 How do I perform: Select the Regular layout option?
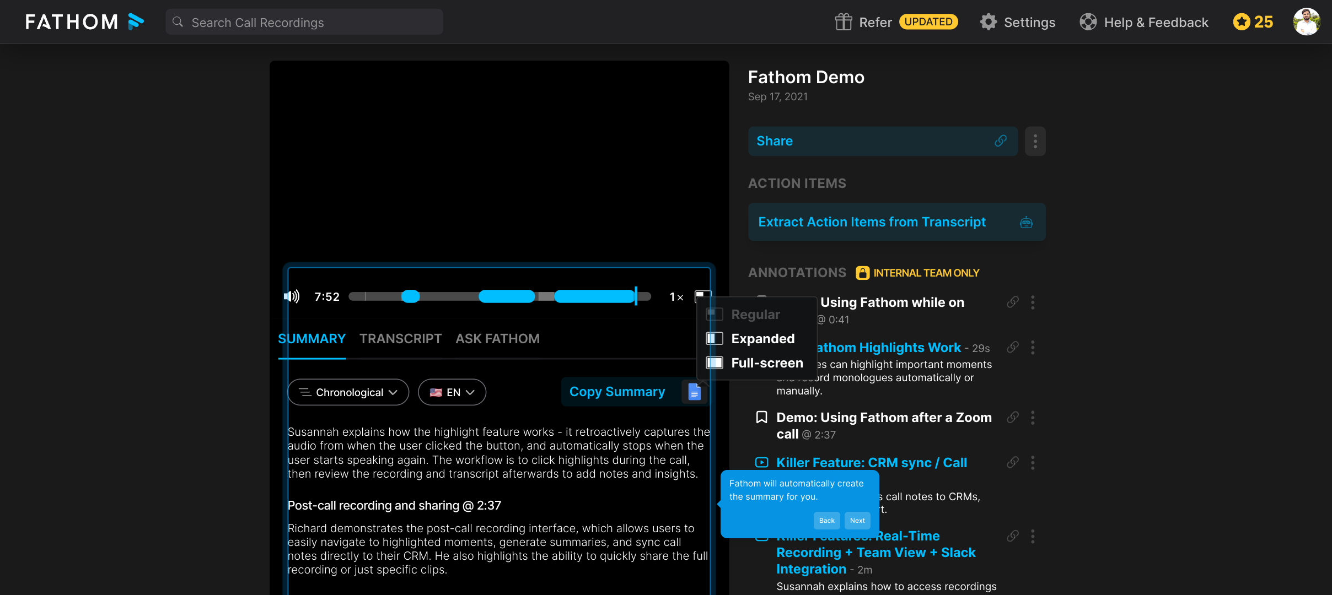coord(756,315)
